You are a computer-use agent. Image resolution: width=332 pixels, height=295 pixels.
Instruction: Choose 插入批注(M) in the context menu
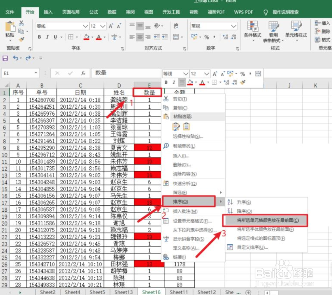pyautogui.click(x=193, y=211)
